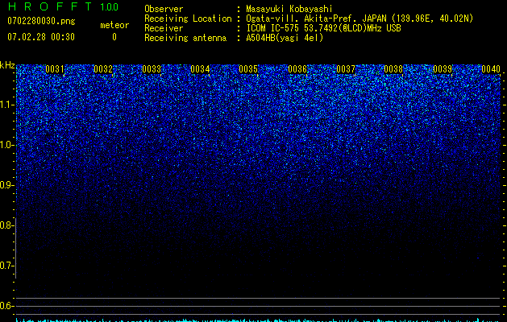Click time marker 0032
The height and width of the screenshot is (322, 507).
(103, 69)
